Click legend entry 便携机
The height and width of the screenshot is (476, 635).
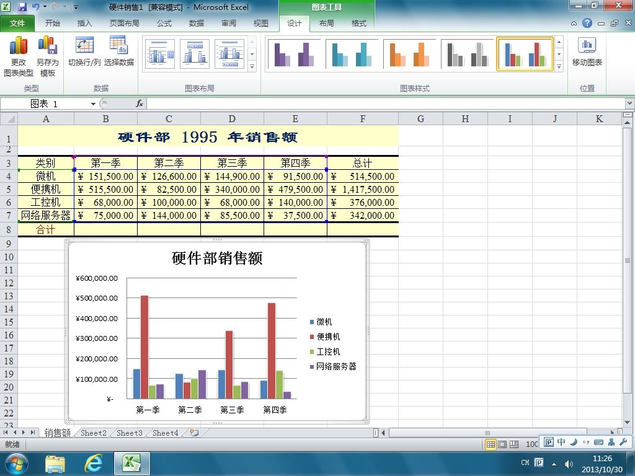[325, 337]
